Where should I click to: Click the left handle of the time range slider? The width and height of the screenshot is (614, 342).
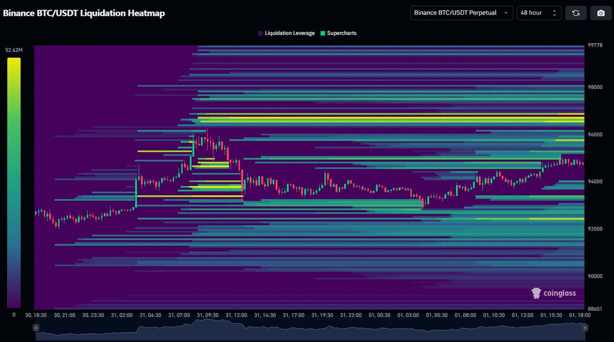36,328
